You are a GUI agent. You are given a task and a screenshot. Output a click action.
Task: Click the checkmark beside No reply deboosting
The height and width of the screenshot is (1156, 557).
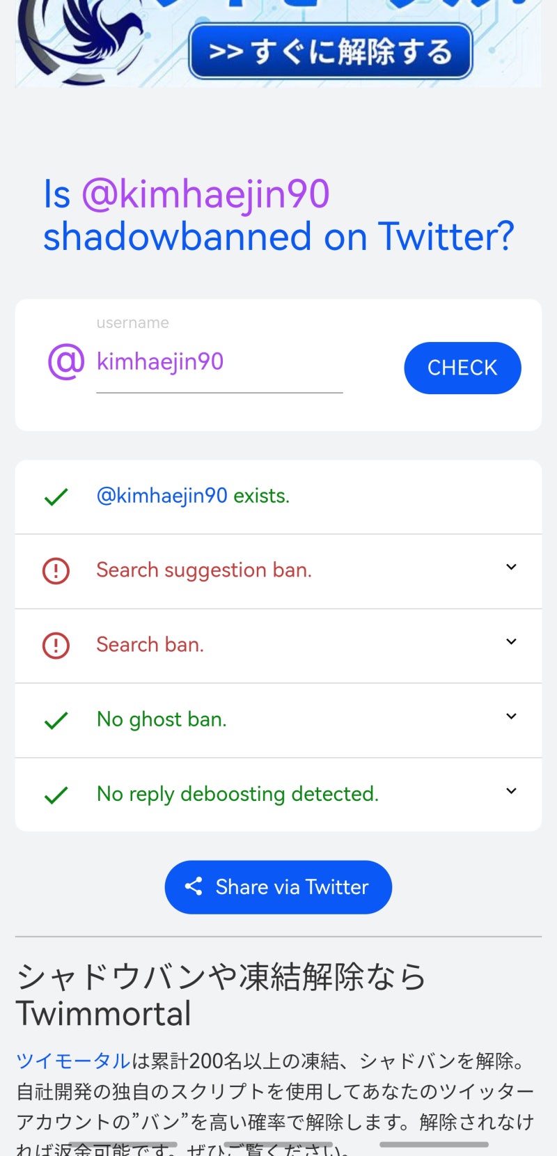(x=56, y=795)
